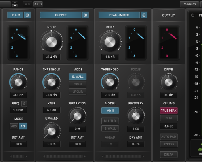Click the disabled FOCUS knob
This screenshot has width=202, height=162.
tap(136, 82)
